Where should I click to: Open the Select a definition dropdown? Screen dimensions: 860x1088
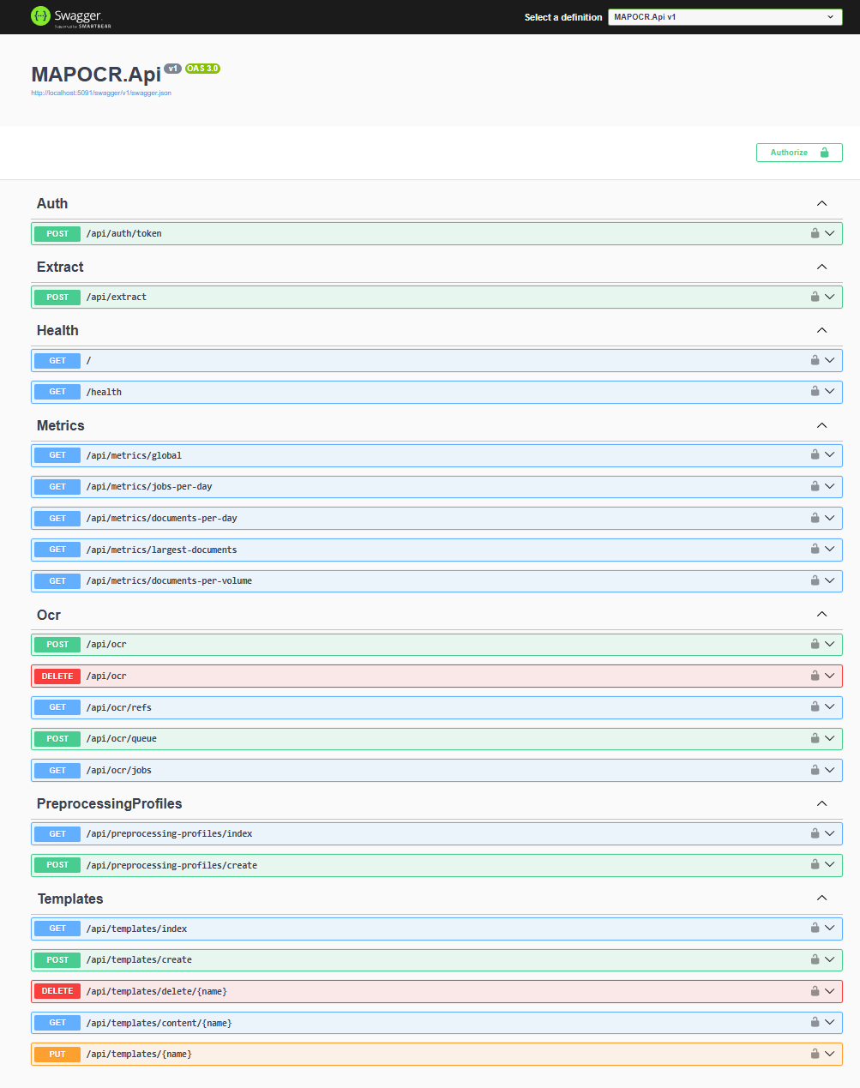(x=724, y=16)
